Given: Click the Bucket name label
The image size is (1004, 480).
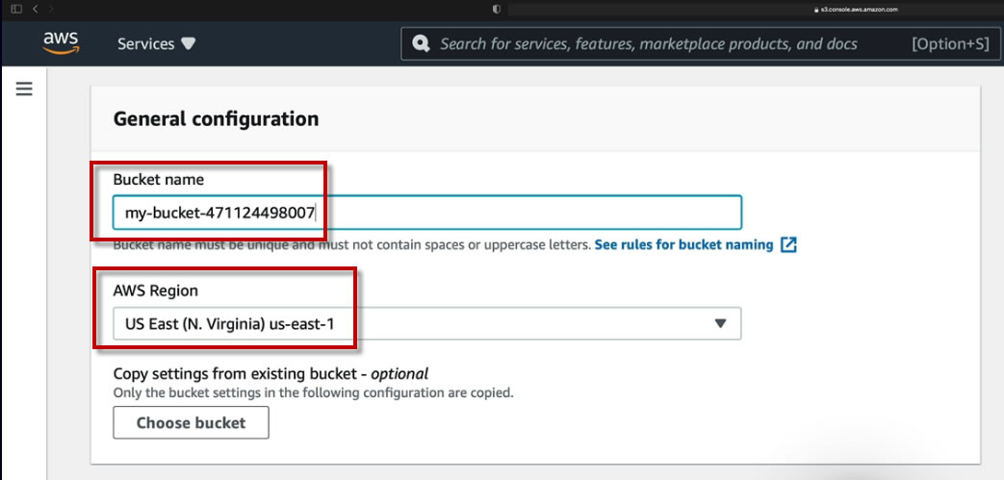Looking at the screenshot, I should (x=158, y=179).
